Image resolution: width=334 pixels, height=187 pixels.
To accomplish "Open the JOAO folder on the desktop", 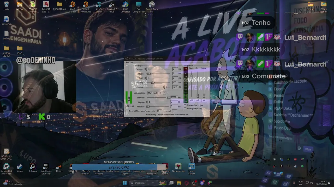I will [20, 50].
